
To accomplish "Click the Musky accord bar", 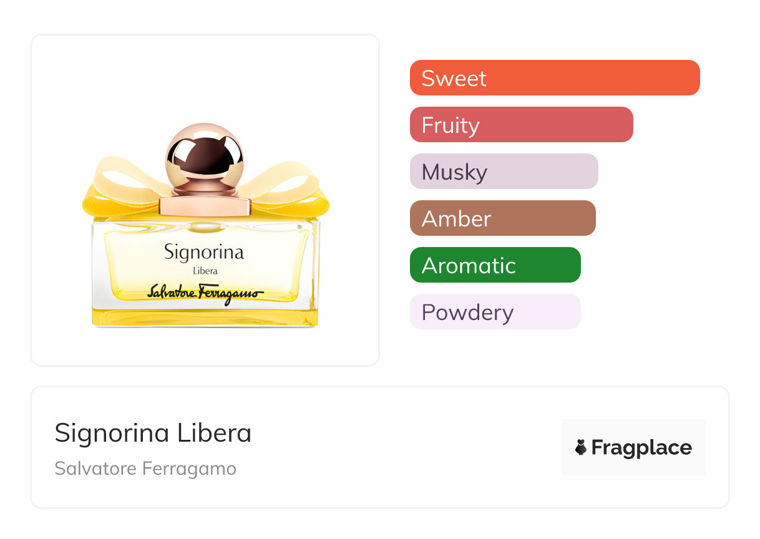I will coord(504,172).
